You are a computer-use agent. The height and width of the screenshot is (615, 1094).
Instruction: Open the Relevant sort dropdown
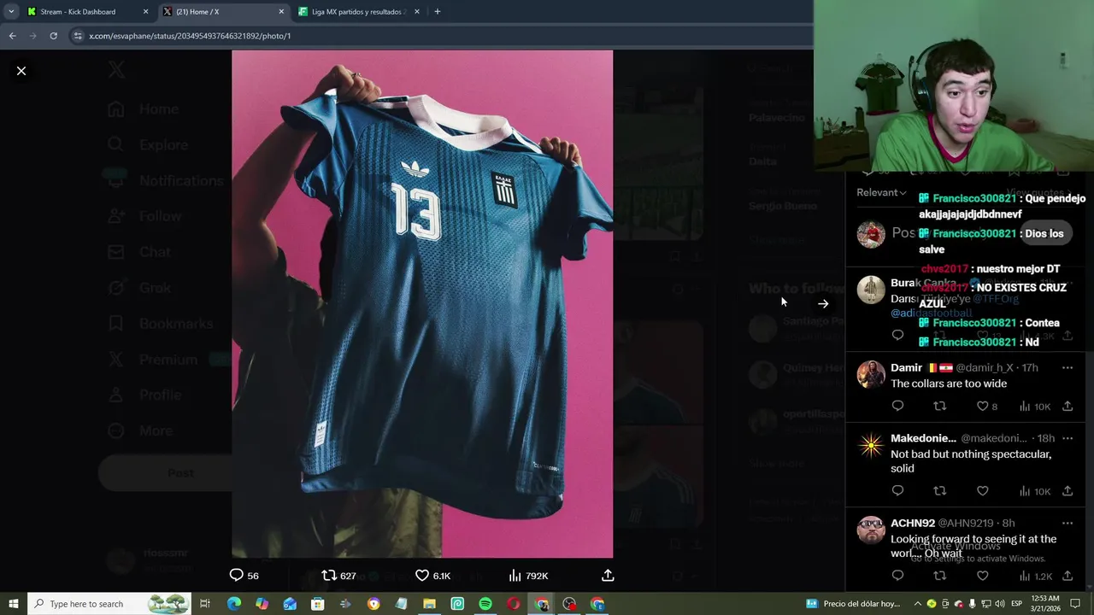pos(881,193)
